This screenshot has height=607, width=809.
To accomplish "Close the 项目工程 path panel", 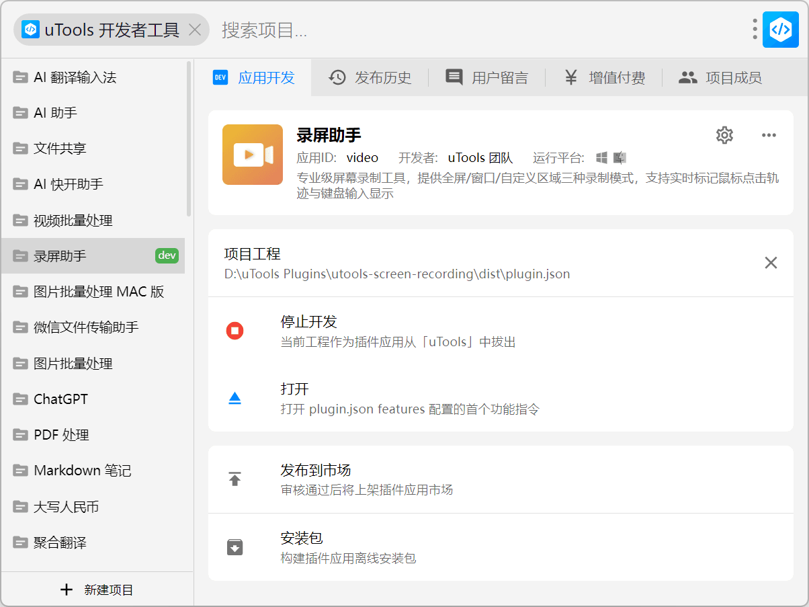I will click(771, 263).
